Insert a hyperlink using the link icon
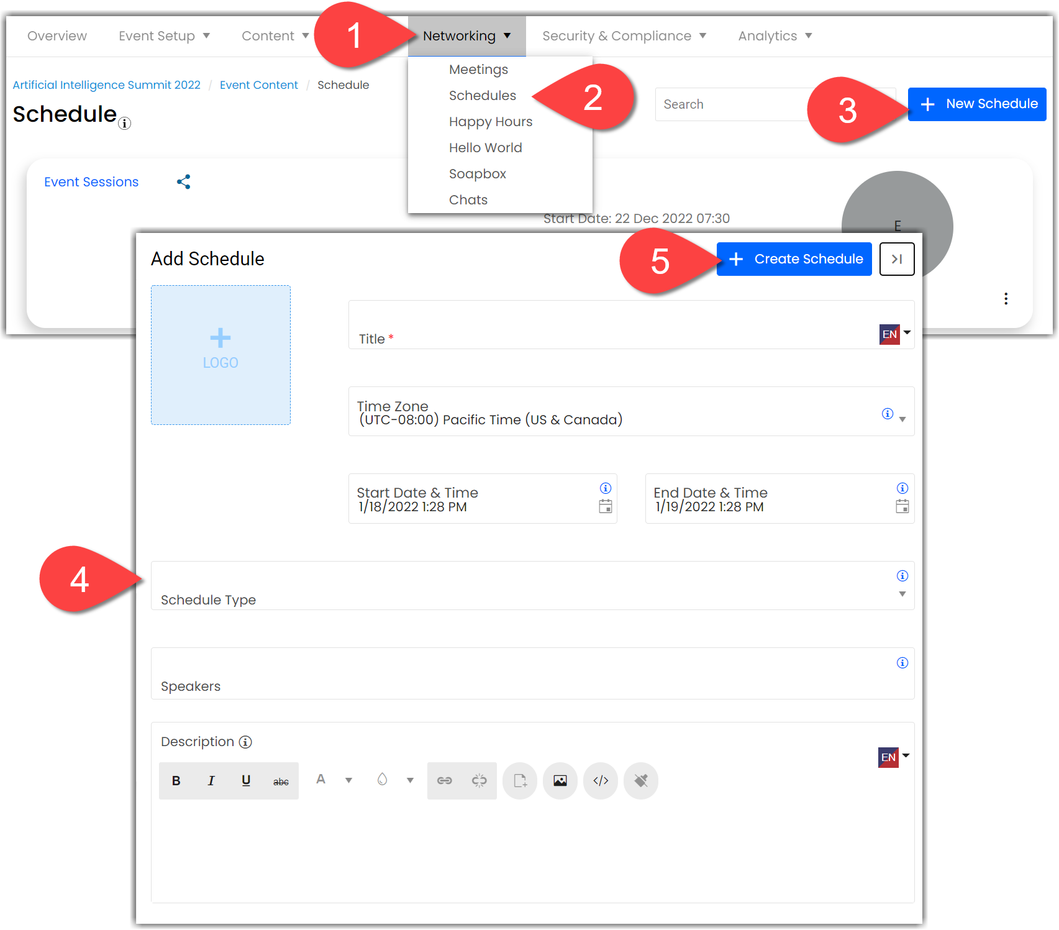This screenshot has height=930, width=1059. pyautogui.click(x=445, y=781)
